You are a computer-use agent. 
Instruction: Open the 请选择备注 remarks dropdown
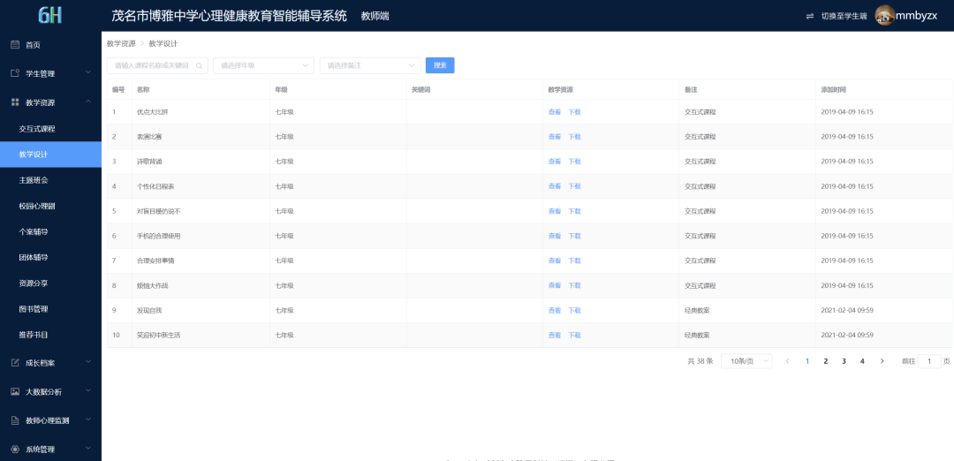tap(369, 65)
